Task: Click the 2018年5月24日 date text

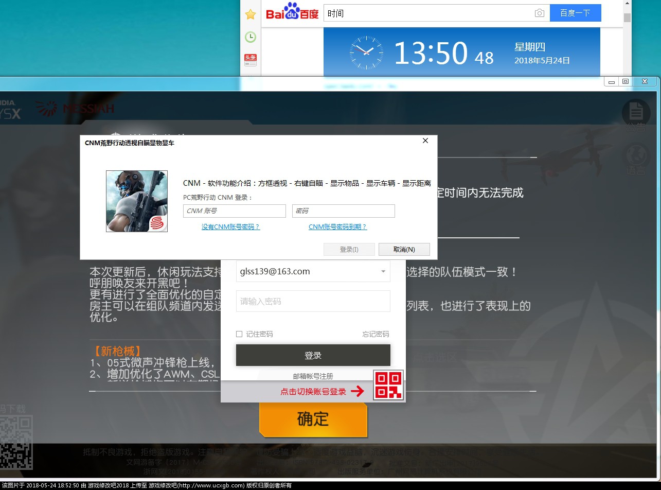Action: (x=542, y=60)
